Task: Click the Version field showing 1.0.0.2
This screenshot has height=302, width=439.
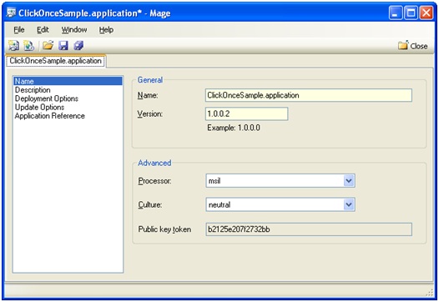Action: pyautogui.click(x=246, y=114)
